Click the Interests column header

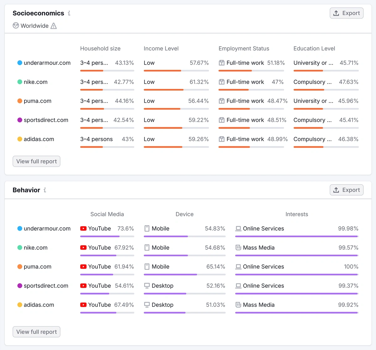point(297,214)
